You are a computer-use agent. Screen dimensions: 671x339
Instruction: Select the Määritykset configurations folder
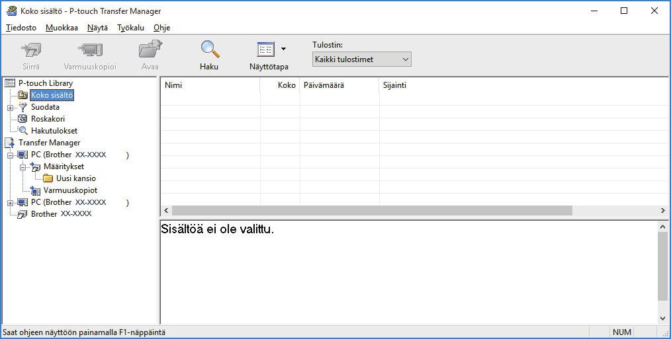pyautogui.click(x=64, y=167)
